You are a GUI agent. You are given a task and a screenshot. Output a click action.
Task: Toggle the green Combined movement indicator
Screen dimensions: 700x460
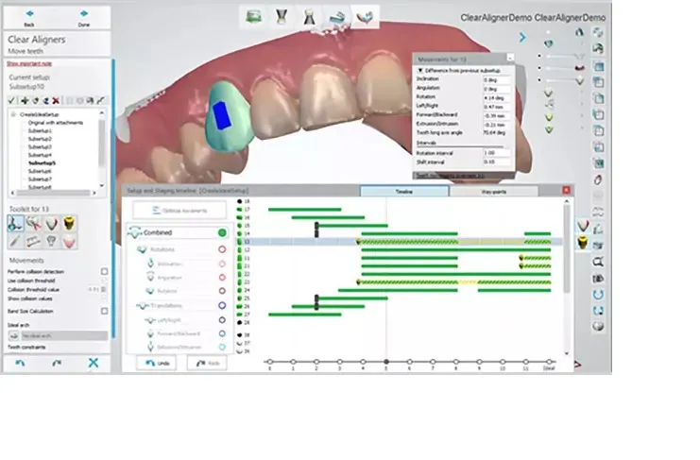[x=222, y=232]
